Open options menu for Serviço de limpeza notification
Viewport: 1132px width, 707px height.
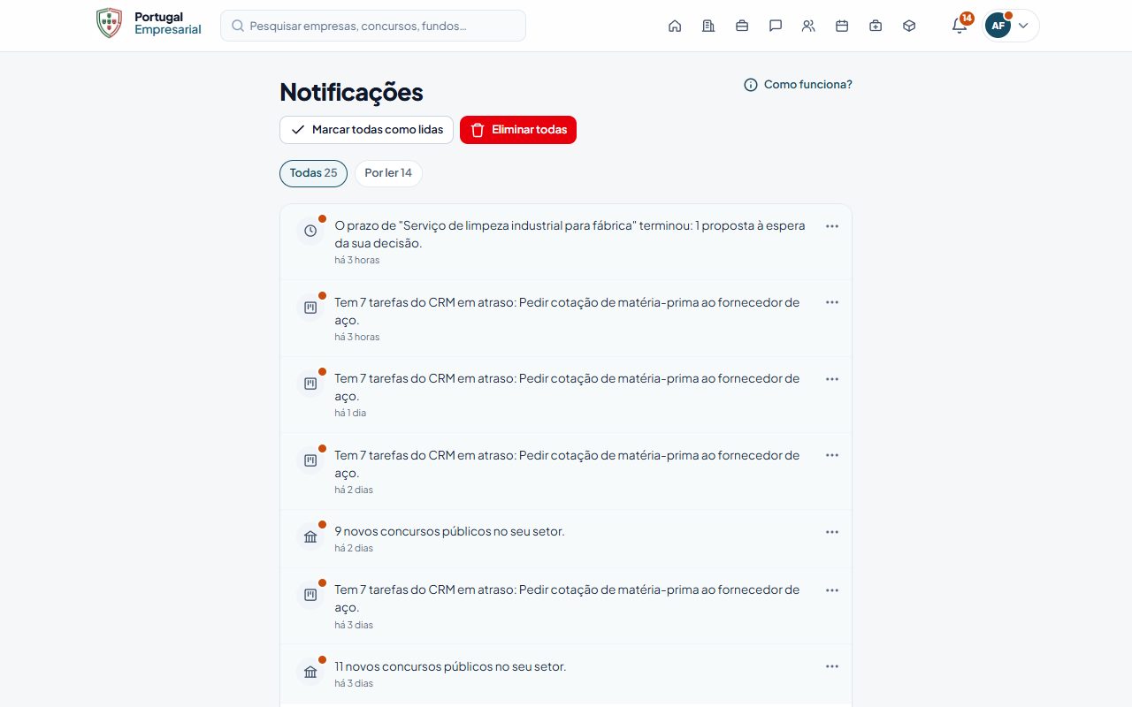(832, 226)
